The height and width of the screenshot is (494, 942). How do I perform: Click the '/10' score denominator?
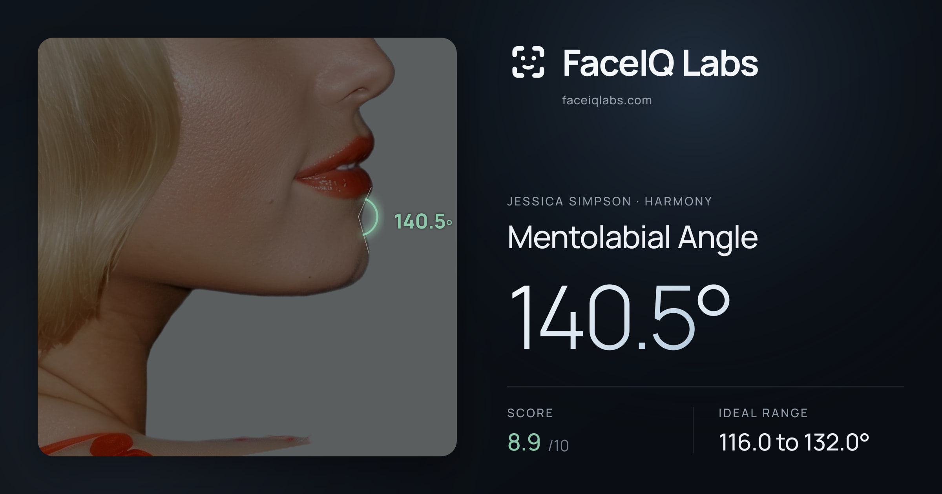coord(559,446)
